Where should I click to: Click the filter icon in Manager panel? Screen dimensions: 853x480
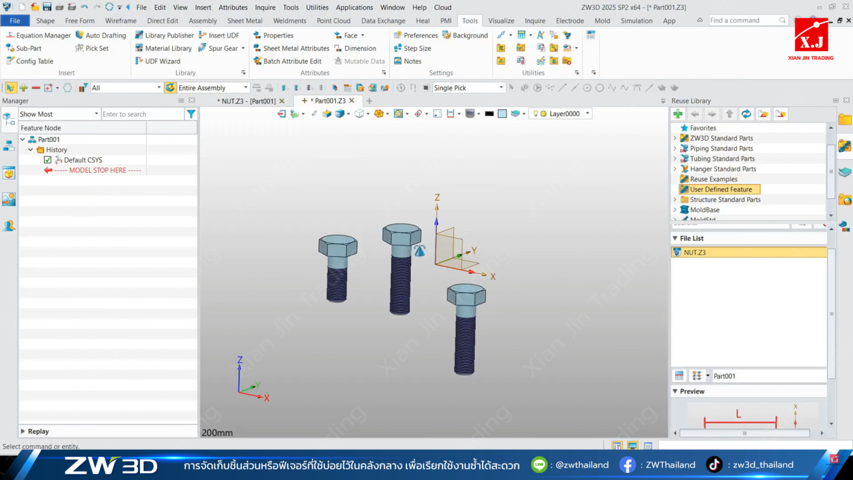click(x=191, y=114)
